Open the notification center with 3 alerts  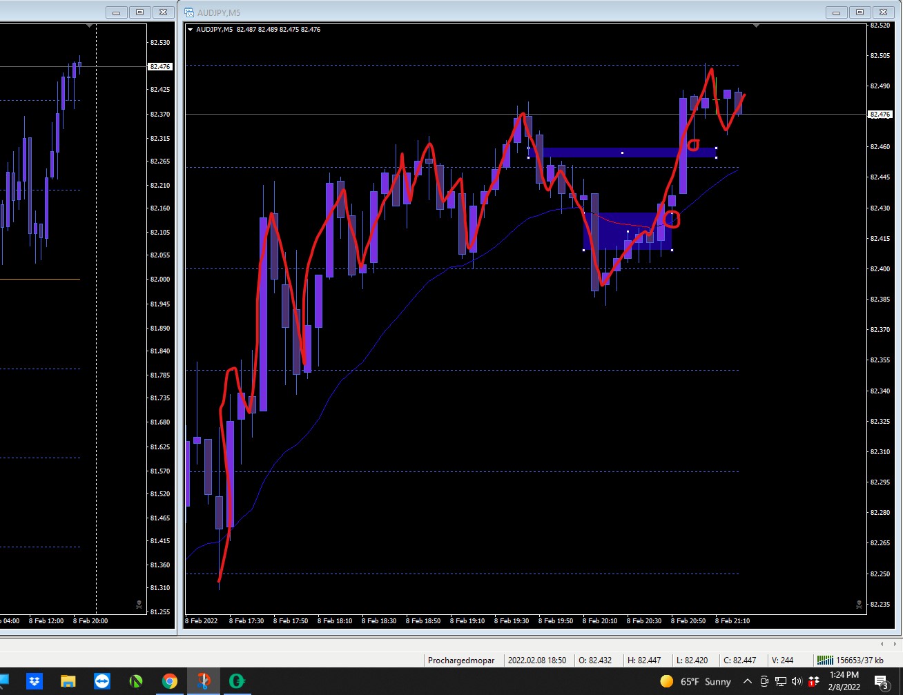pos(882,682)
